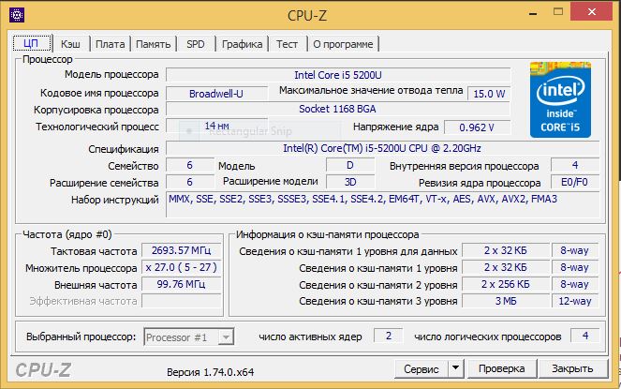Minimize the CPU-Z window
The height and width of the screenshot is (389, 621).
coord(533,13)
